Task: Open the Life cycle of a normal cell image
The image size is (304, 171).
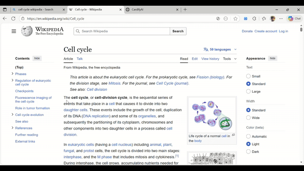Action: pyautogui.click(x=212, y=115)
